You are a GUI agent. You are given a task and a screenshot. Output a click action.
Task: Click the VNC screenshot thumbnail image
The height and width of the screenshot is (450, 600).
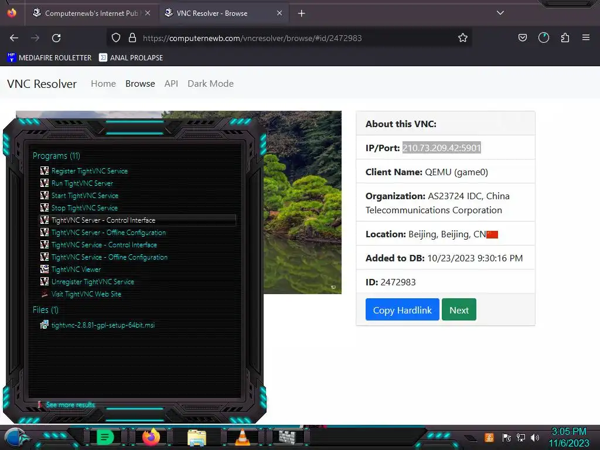tap(302, 202)
